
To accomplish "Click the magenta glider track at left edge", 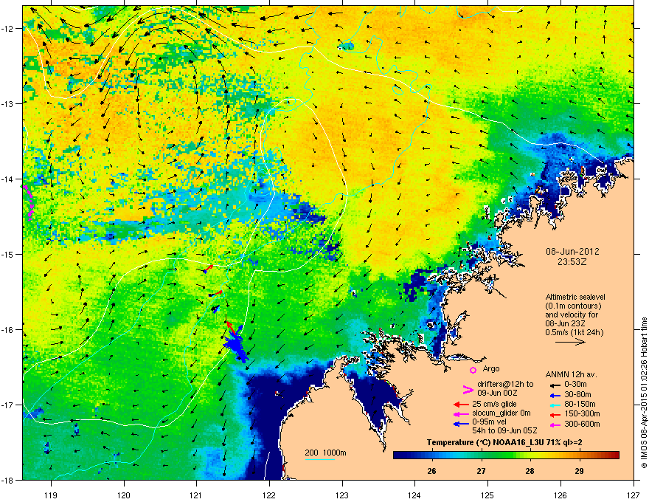I will 29,203.
